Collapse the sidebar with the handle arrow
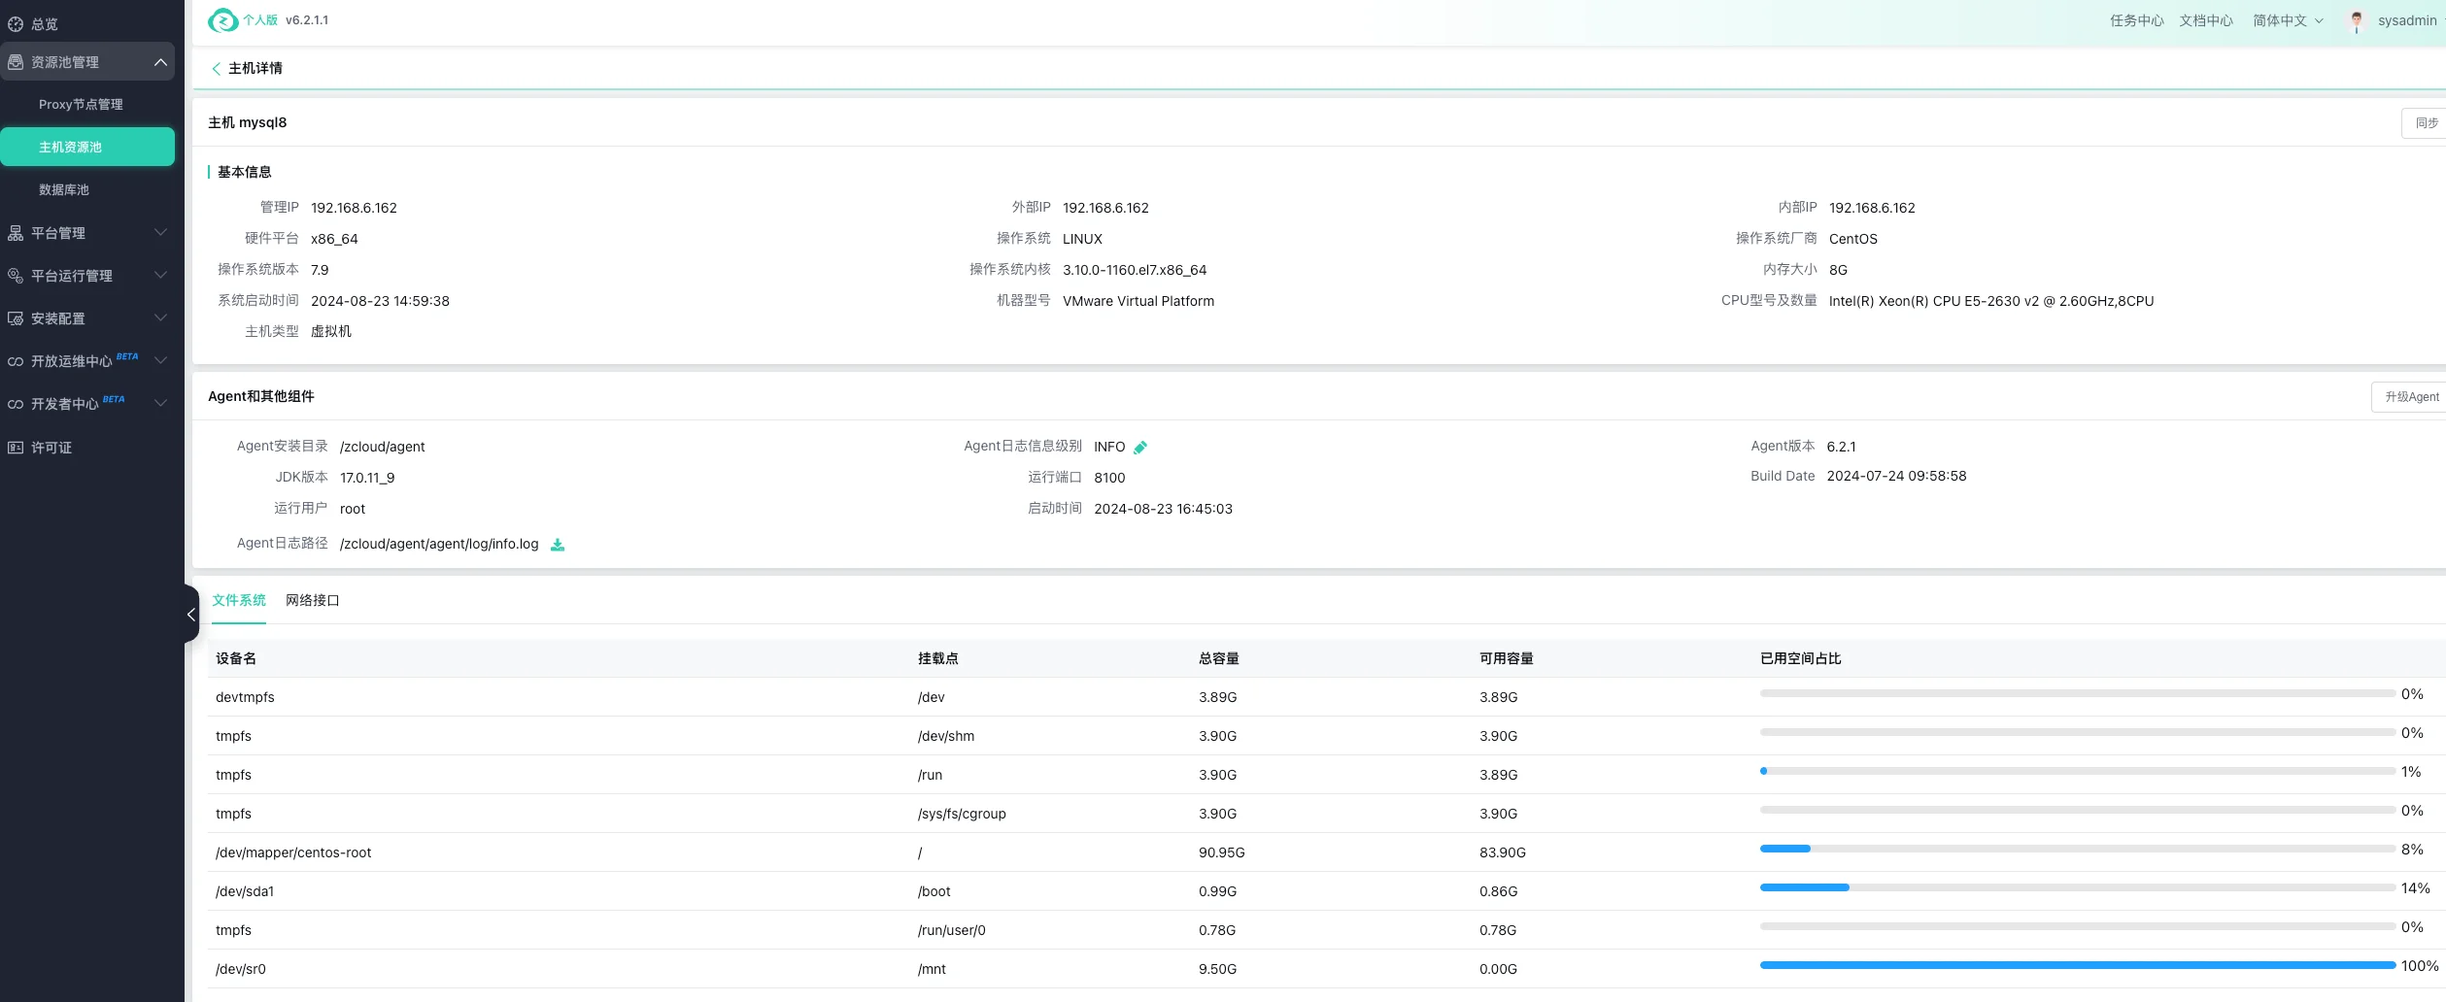Viewport: 2446px width, 1002px height. 191,615
